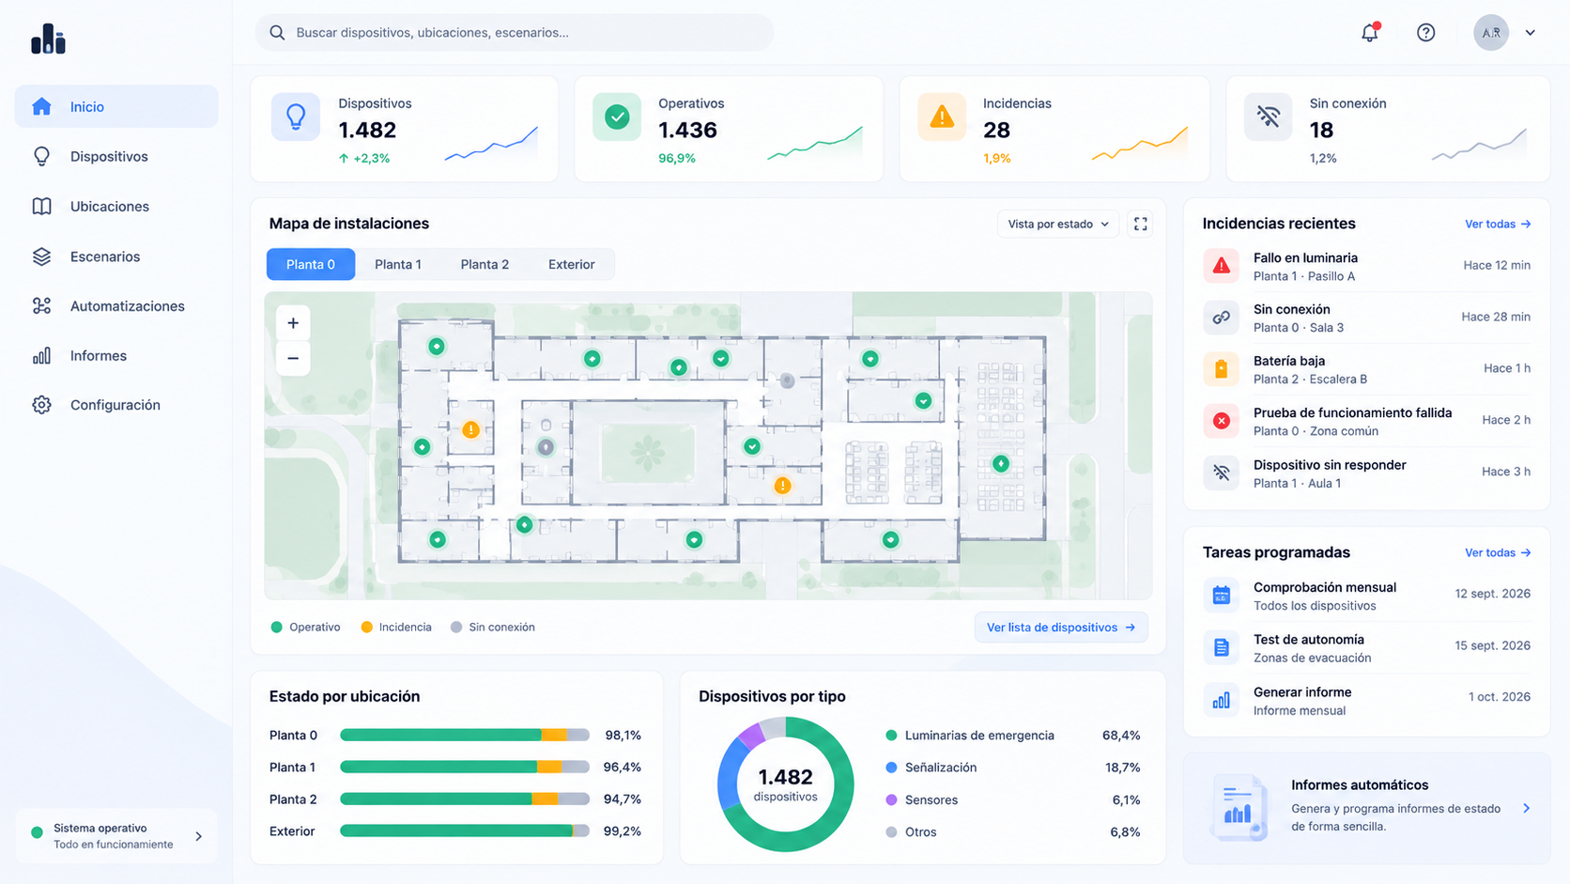Switch to the Planta 2 tab
The image size is (1570, 884).
coord(485,264)
